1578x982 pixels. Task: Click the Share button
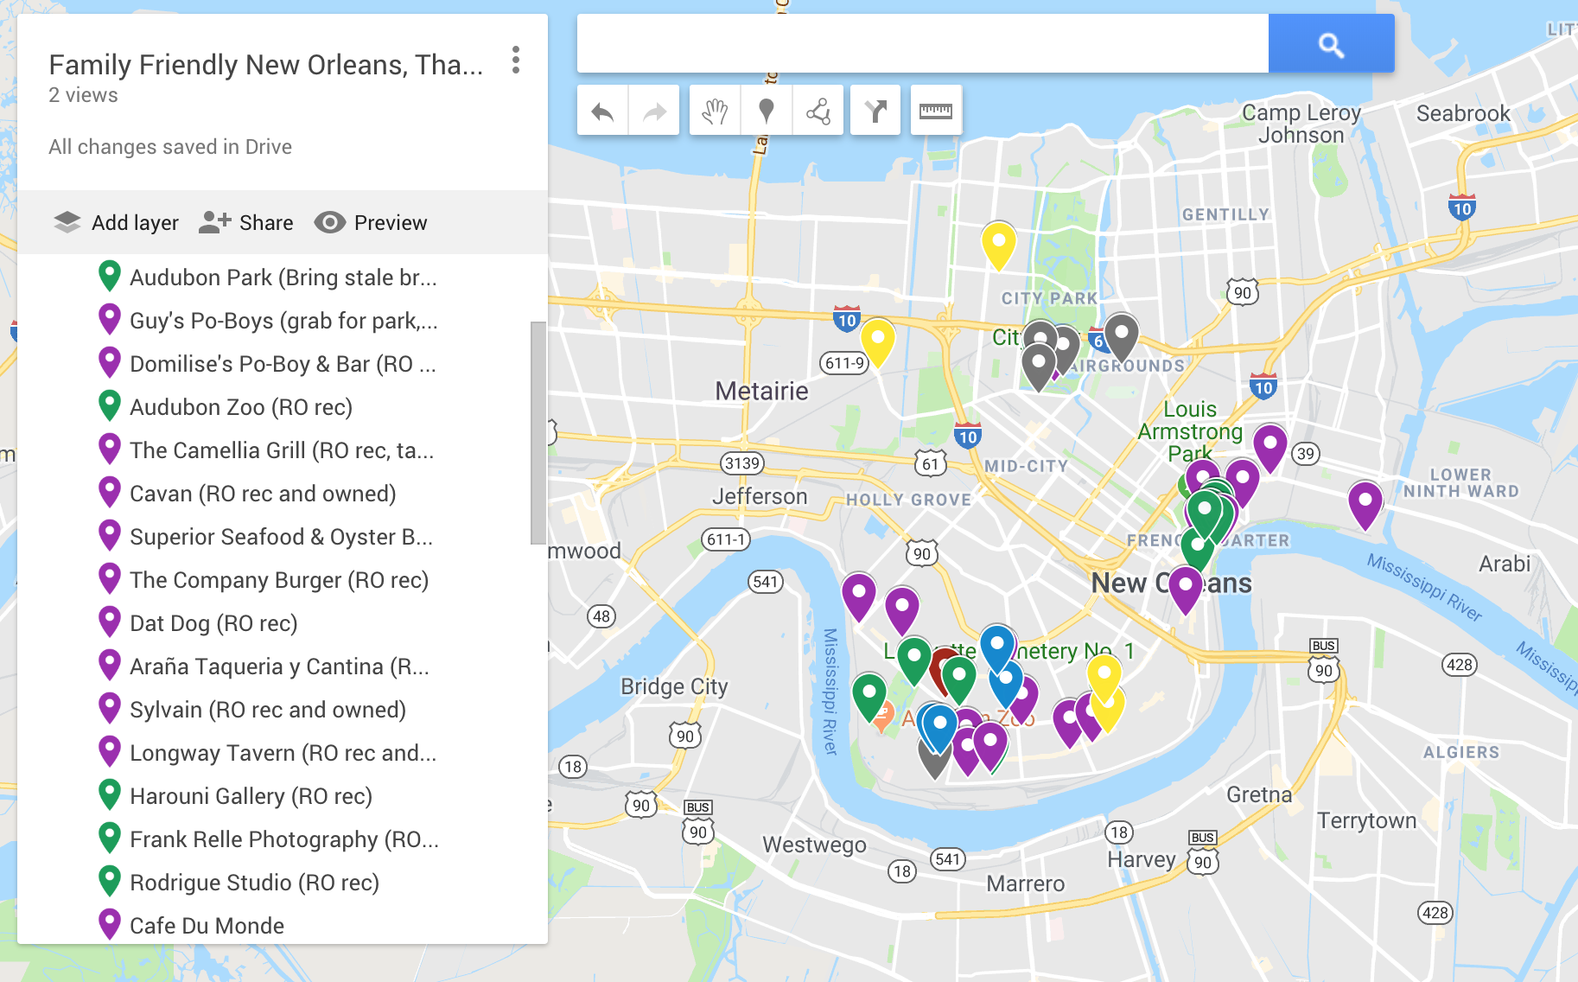pyautogui.click(x=246, y=222)
